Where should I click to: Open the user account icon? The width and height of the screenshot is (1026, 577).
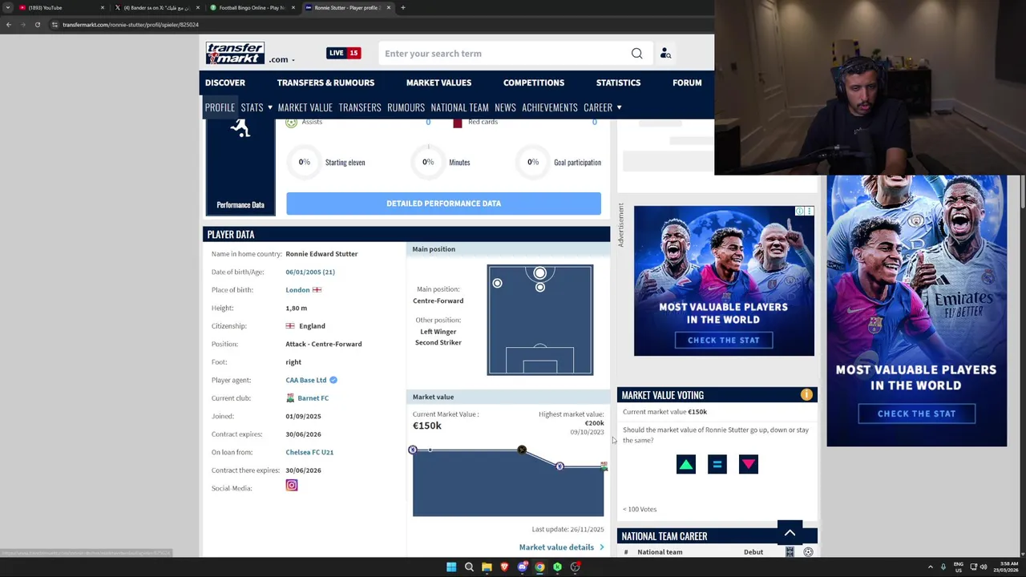(x=665, y=54)
